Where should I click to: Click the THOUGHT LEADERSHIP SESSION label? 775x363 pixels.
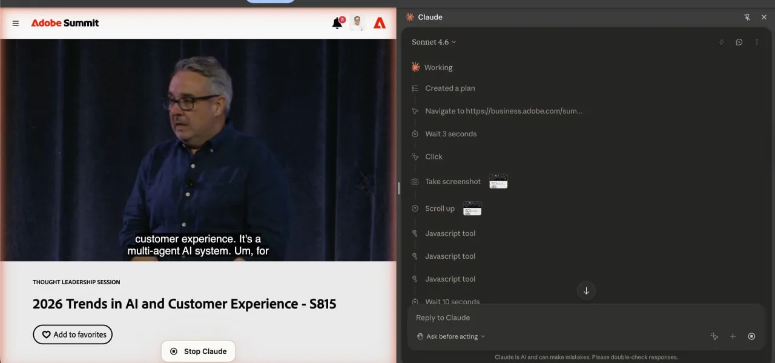[x=76, y=282]
